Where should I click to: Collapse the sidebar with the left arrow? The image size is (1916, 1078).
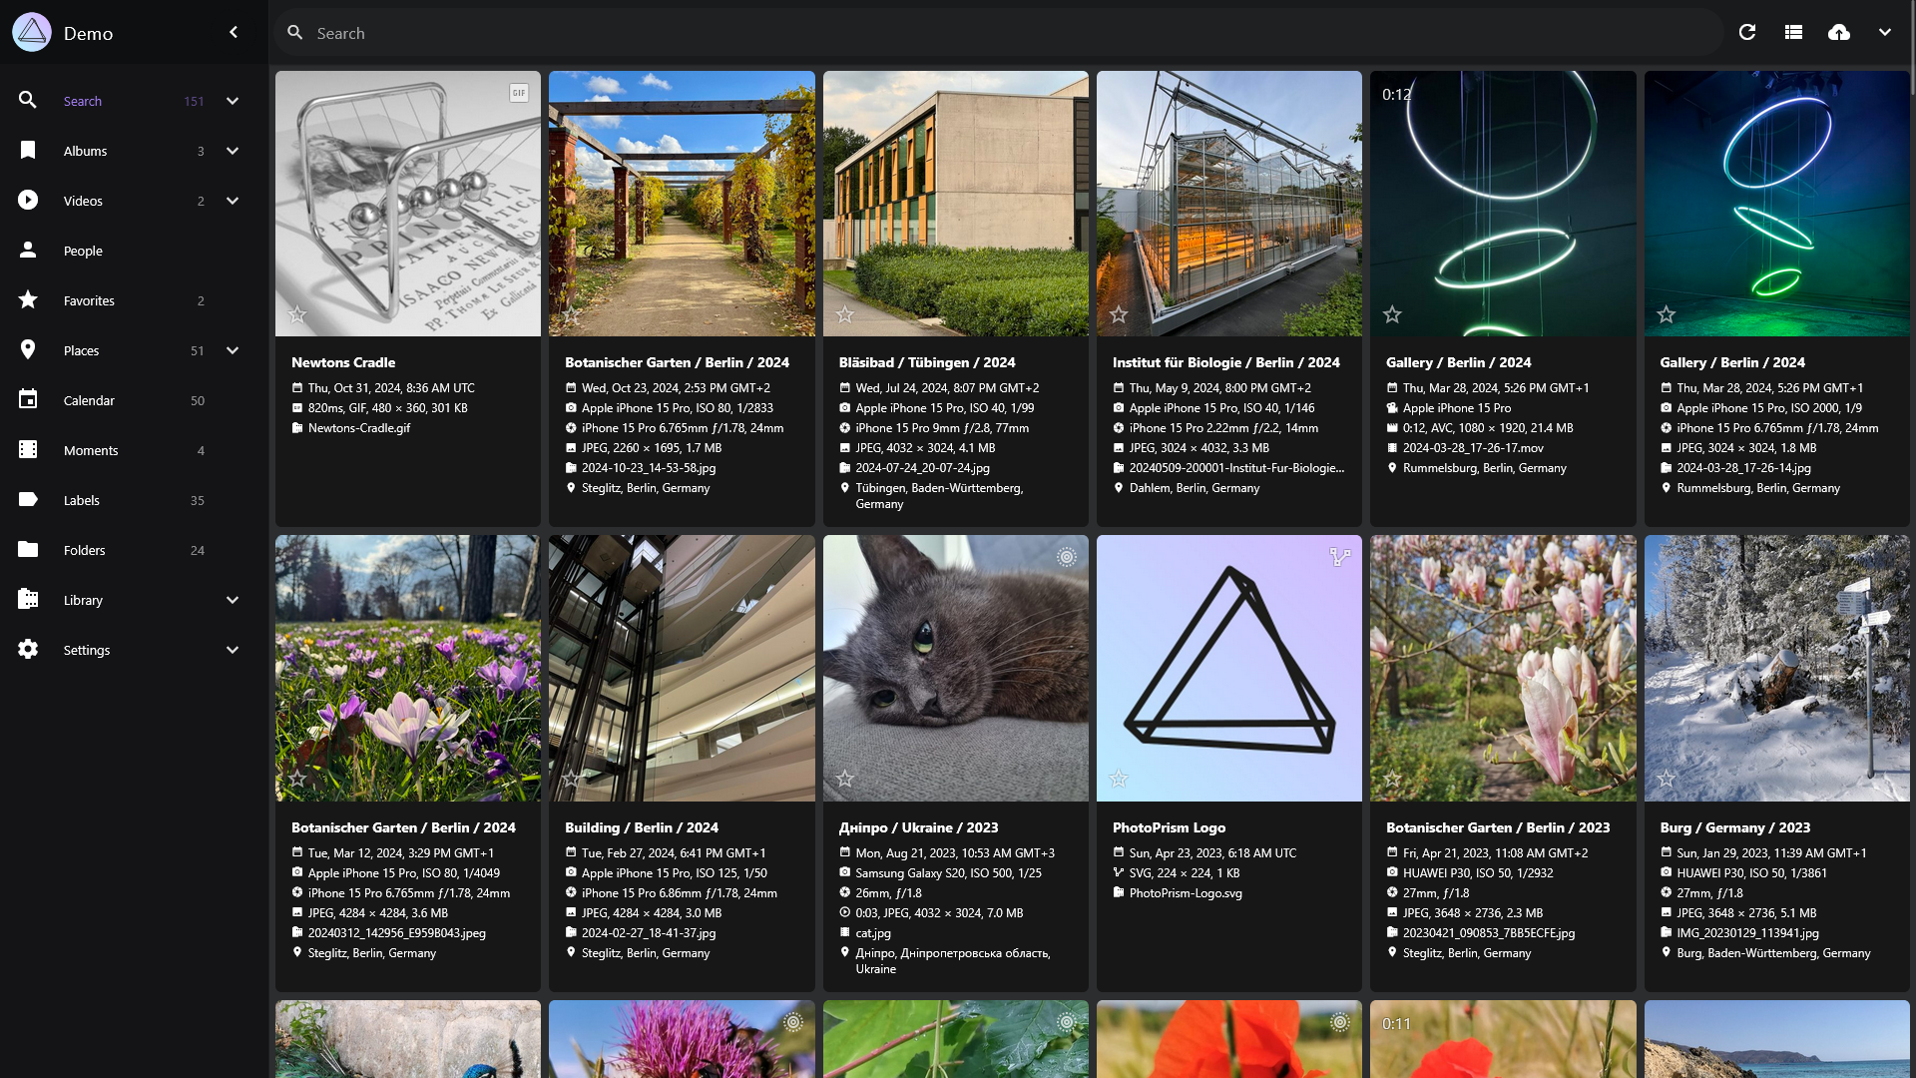[x=234, y=33]
